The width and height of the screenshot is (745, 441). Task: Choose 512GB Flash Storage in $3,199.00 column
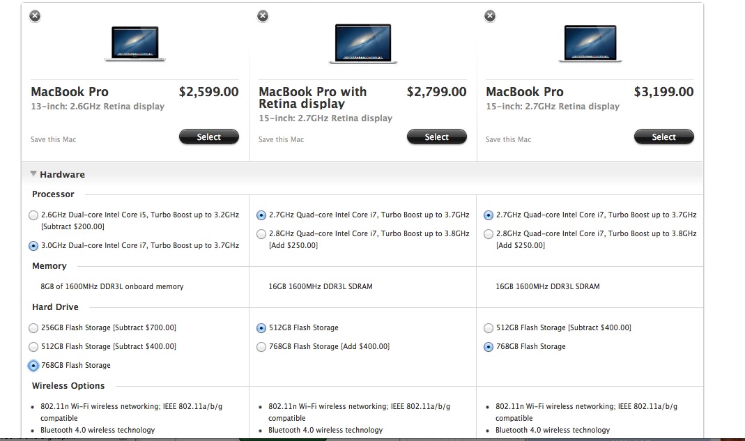pyautogui.click(x=489, y=328)
